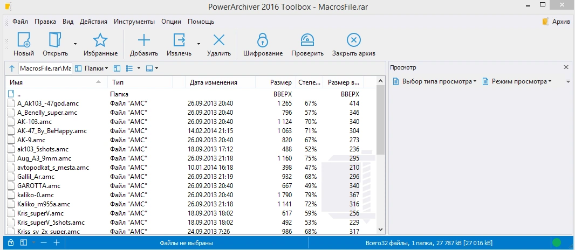Sort by Дата изменения column header
This screenshot has height=250, width=575.
(221, 82)
